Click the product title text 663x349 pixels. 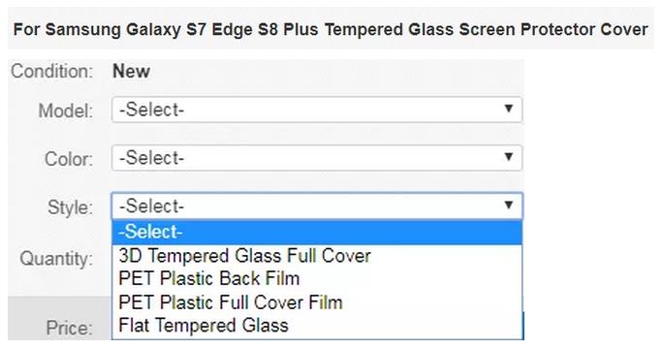[x=331, y=30]
